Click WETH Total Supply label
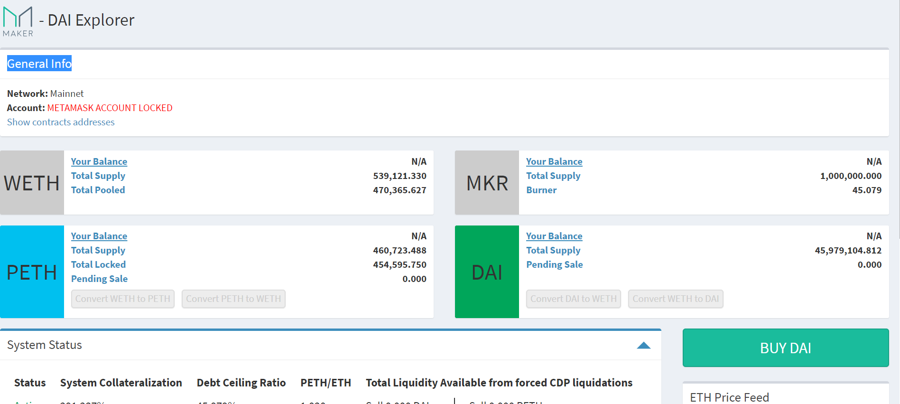This screenshot has width=900, height=404. click(98, 176)
